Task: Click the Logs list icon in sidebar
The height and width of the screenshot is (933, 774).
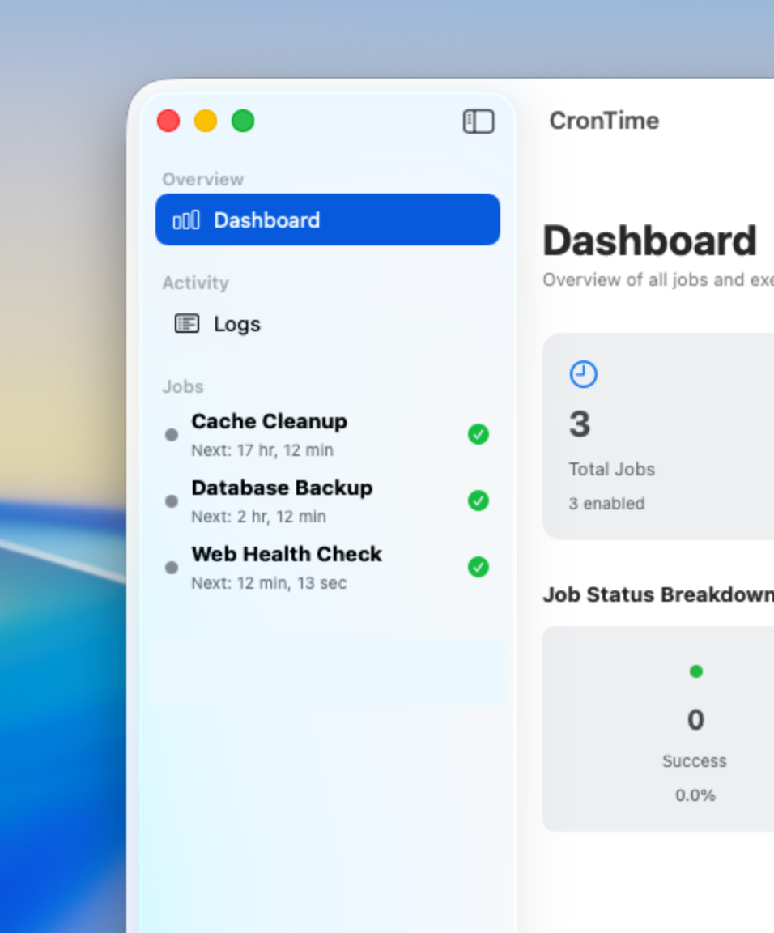Action: click(187, 324)
